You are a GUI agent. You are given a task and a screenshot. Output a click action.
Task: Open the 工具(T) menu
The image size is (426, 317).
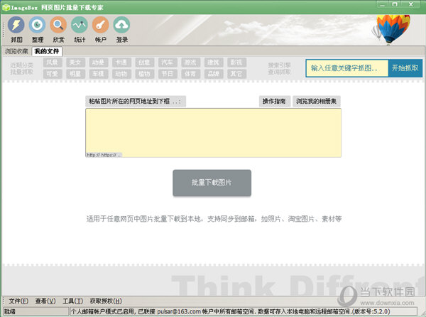pyautogui.click(x=73, y=301)
